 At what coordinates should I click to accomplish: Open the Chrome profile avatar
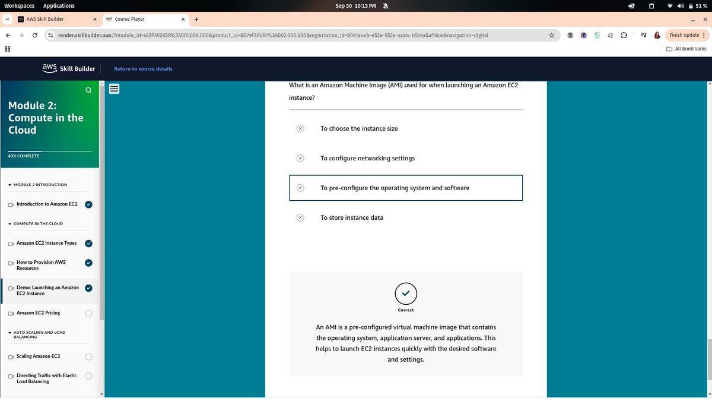(657, 35)
